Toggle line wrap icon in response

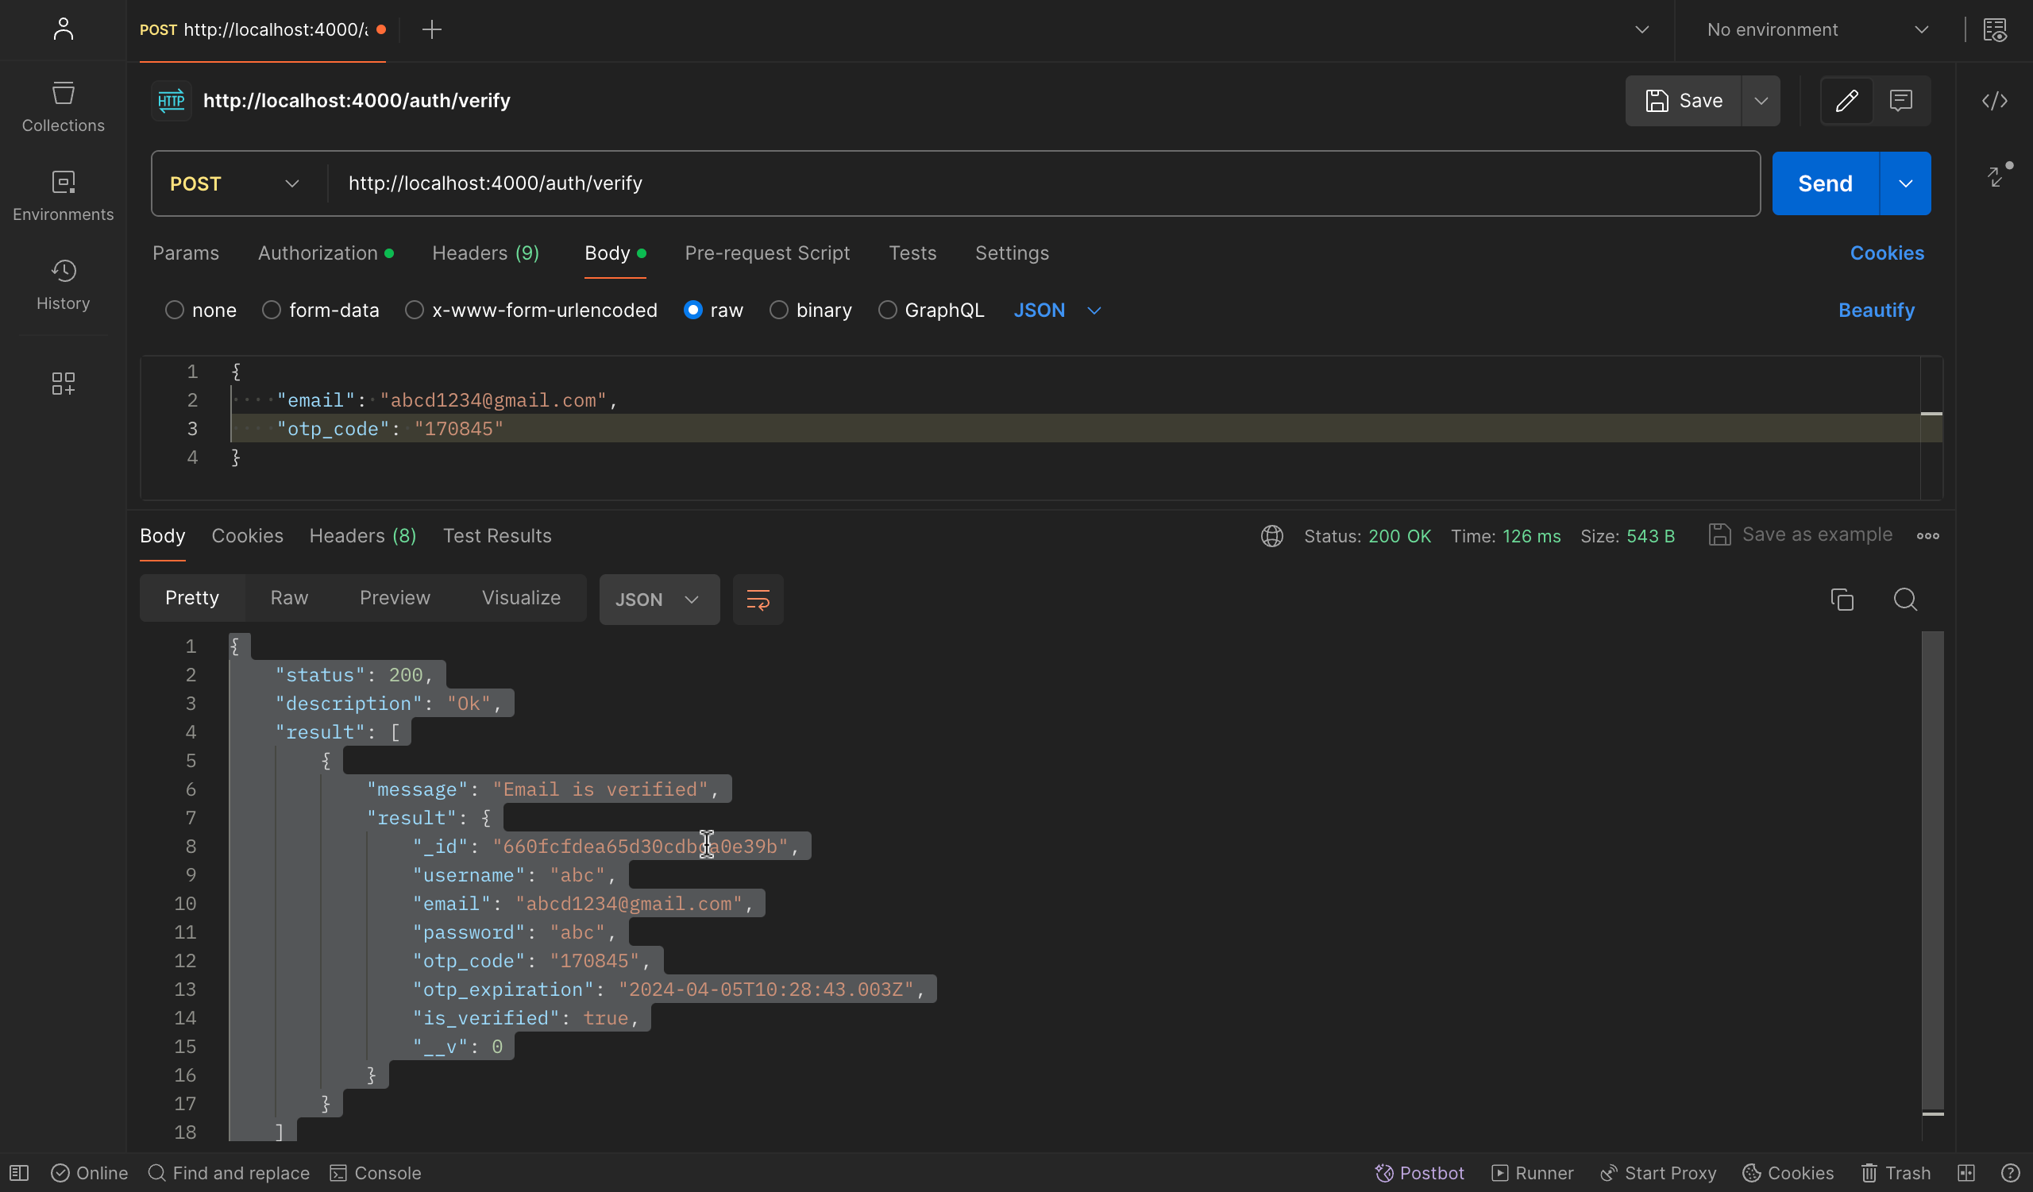point(758,600)
